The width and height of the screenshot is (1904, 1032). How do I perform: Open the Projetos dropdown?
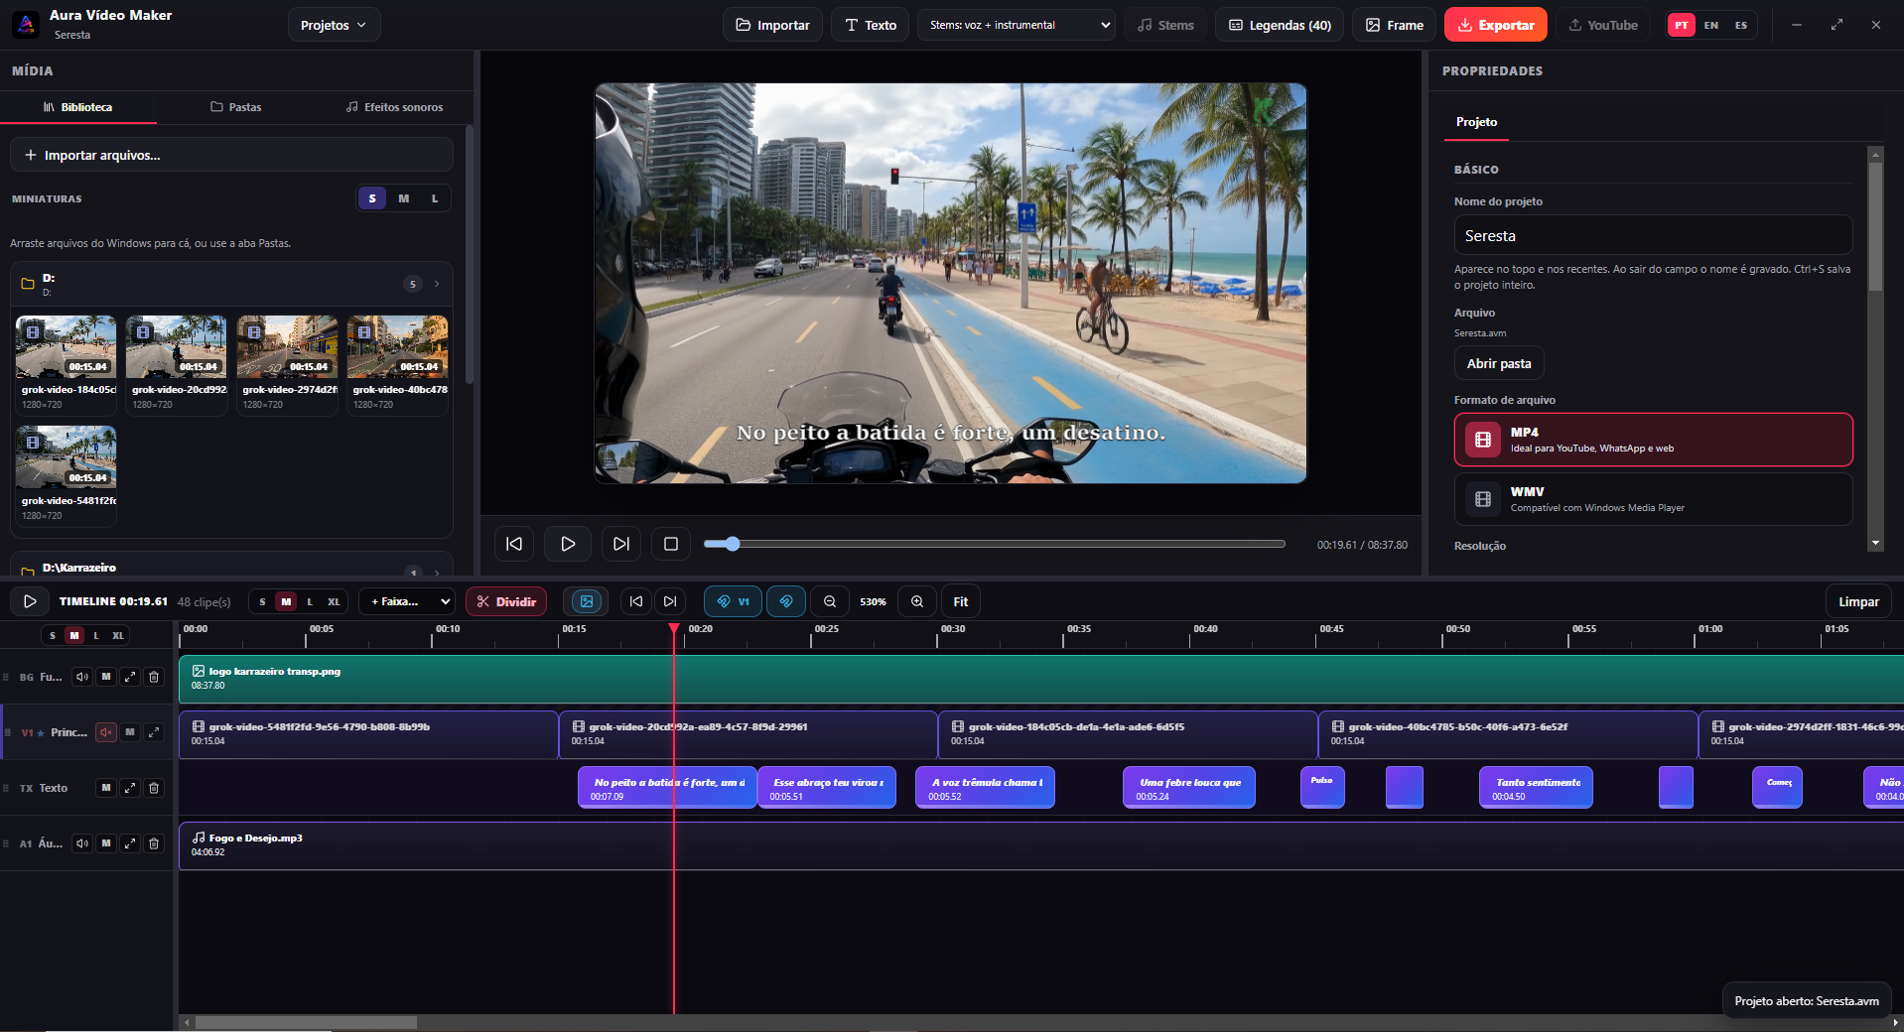[x=335, y=25]
